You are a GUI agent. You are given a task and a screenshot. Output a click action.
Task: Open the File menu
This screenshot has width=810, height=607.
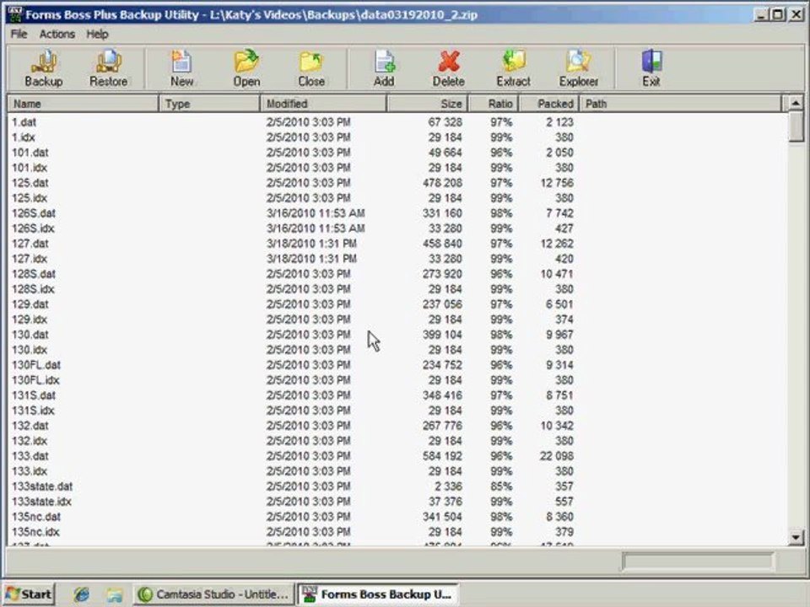19,34
